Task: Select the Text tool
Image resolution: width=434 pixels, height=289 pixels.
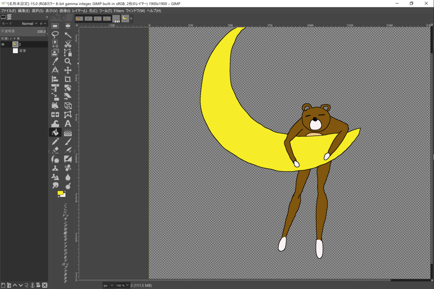Action: pyautogui.click(x=68, y=124)
